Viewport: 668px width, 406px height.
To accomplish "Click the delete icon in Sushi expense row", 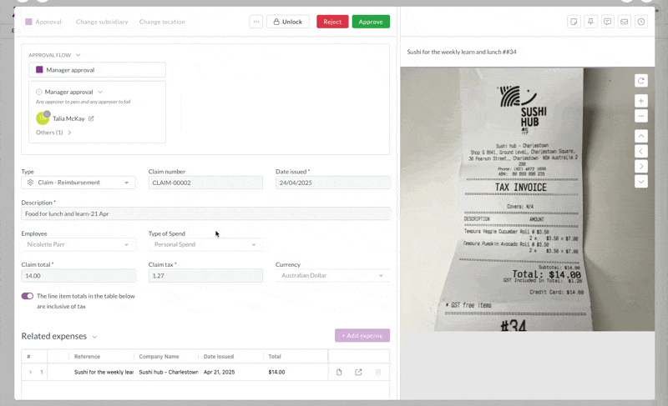I will click(x=378, y=372).
